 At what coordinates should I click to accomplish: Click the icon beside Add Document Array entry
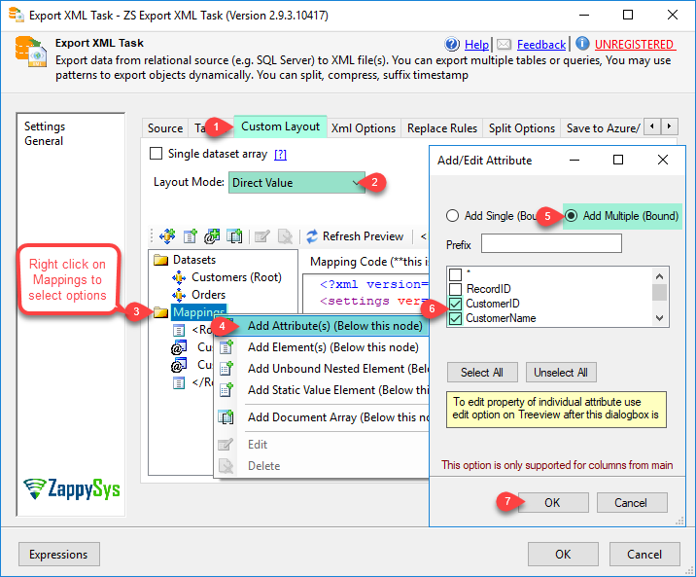click(x=226, y=417)
